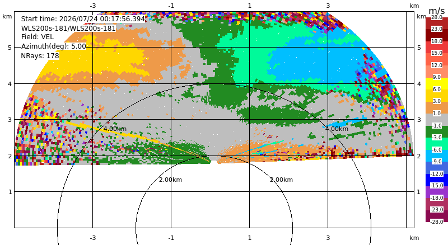Click the Start time label text
The height and width of the screenshot is (245, 448).
click(x=83, y=19)
